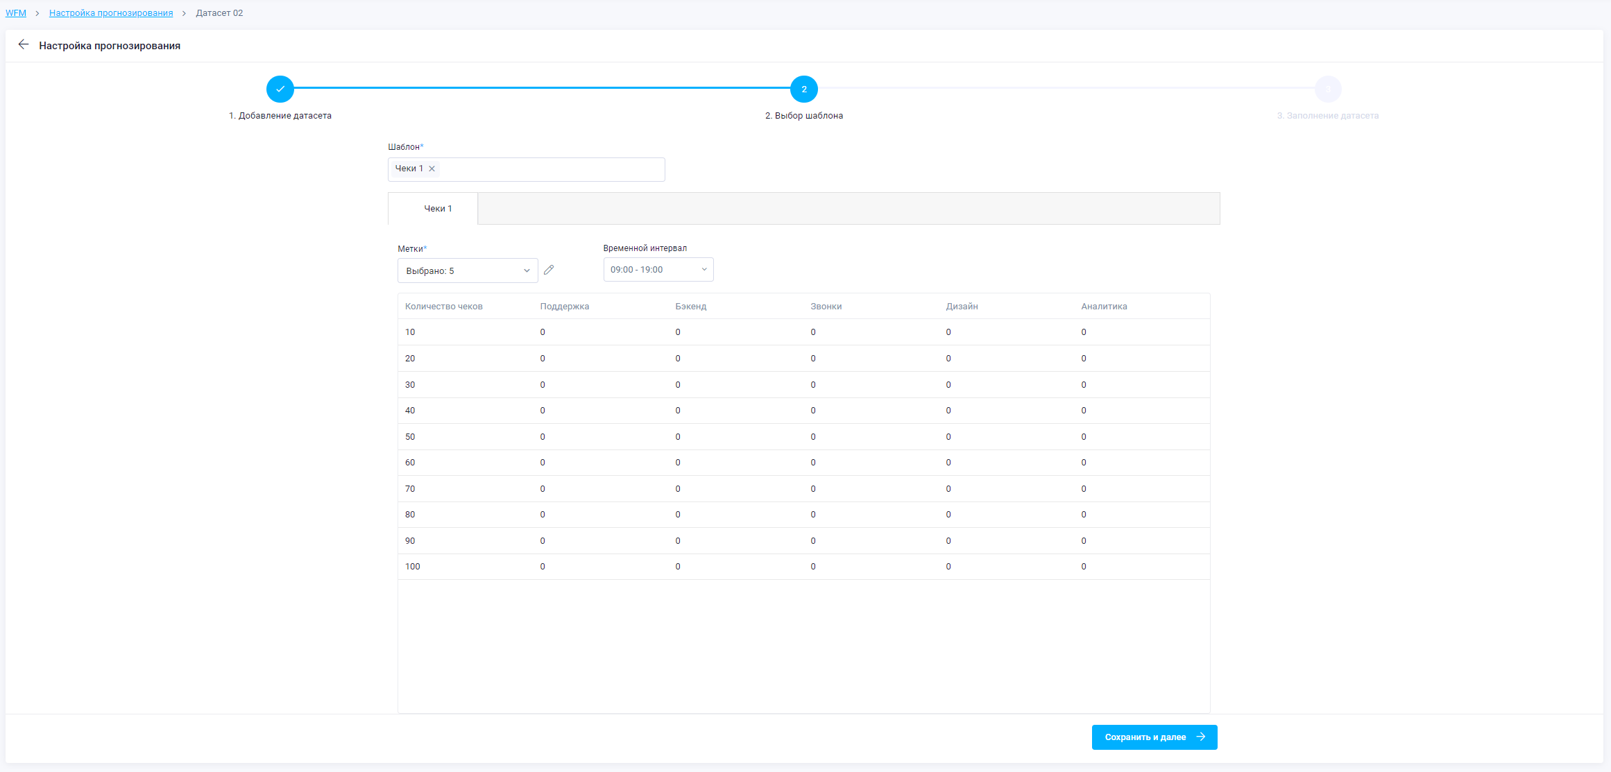Click the pencil edit icon beside Метки
The height and width of the screenshot is (772, 1611).
point(549,270)
